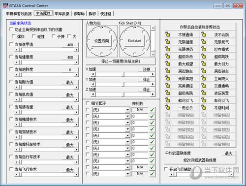
Task: Go to the 作弊码 tab
Action: click(x=79, y=14)
